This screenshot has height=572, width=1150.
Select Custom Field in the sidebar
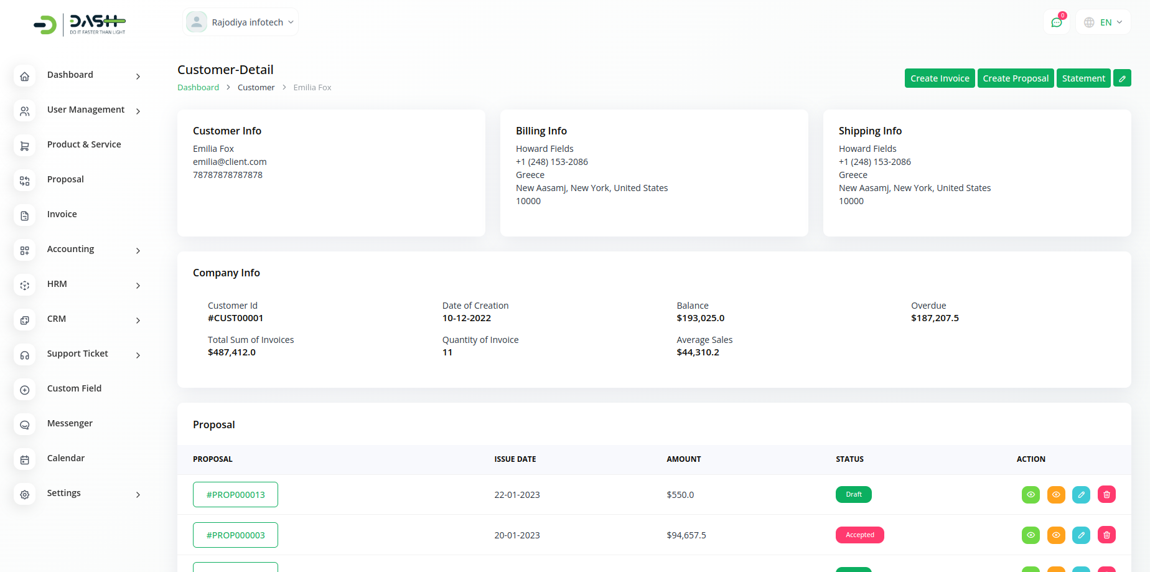[74, 388]
